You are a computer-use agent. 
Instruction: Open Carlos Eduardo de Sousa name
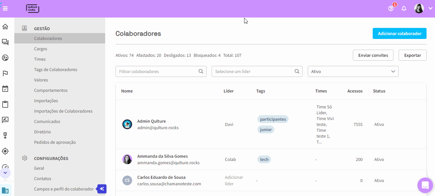point(161,177)
